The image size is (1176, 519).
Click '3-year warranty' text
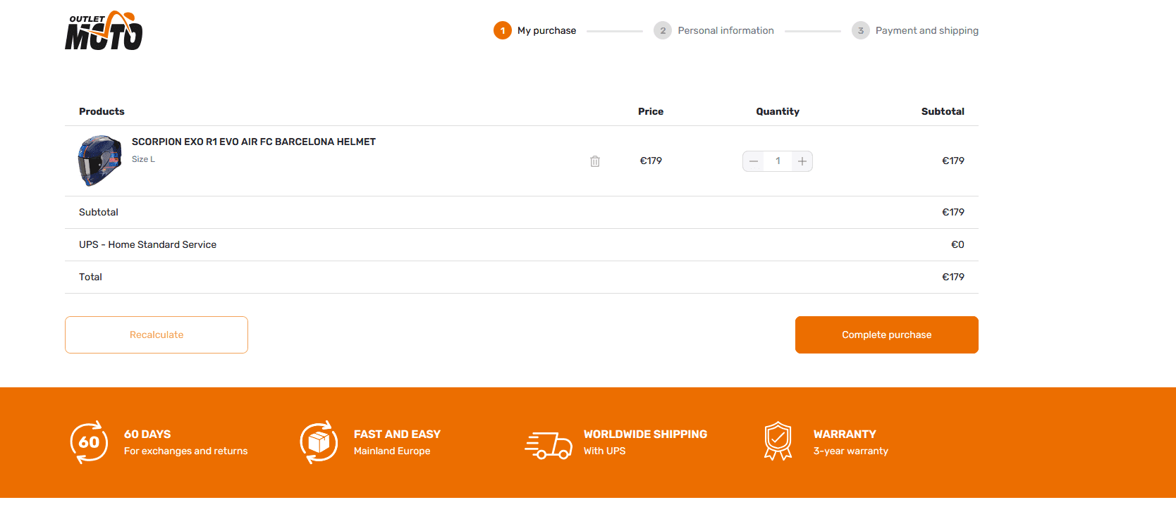click(x=851, y=451)
